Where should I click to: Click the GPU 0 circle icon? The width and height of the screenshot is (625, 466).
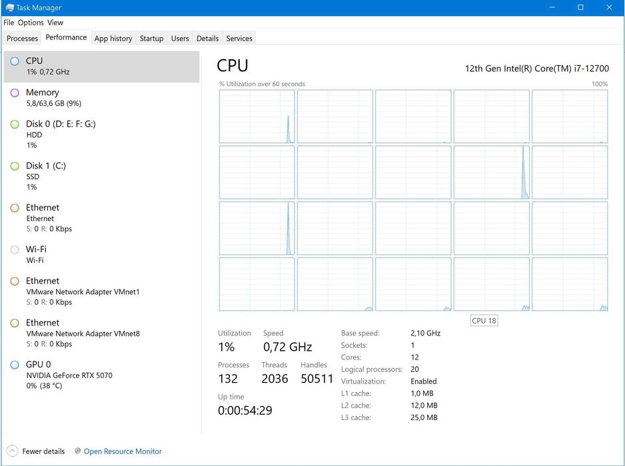coord(15,365)
